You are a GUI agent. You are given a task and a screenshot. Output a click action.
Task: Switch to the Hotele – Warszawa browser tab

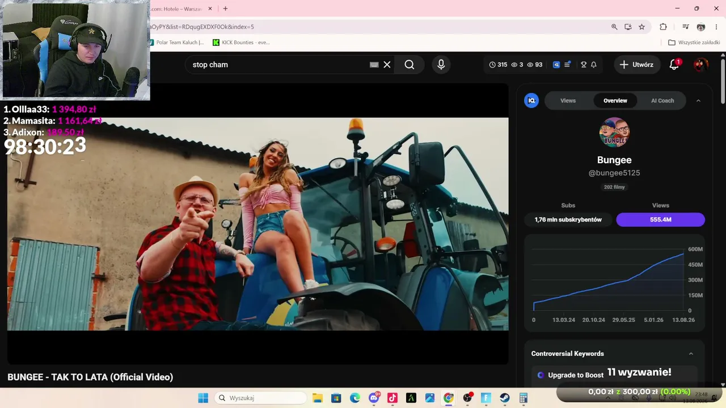(x=176, y=8)
